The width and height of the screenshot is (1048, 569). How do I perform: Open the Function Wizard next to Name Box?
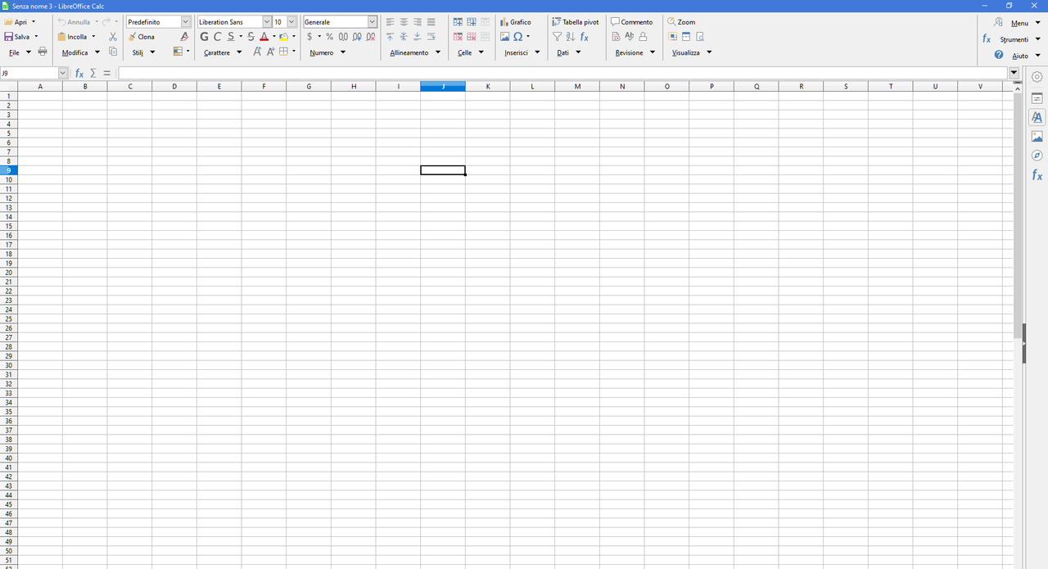tap(79, 73)
